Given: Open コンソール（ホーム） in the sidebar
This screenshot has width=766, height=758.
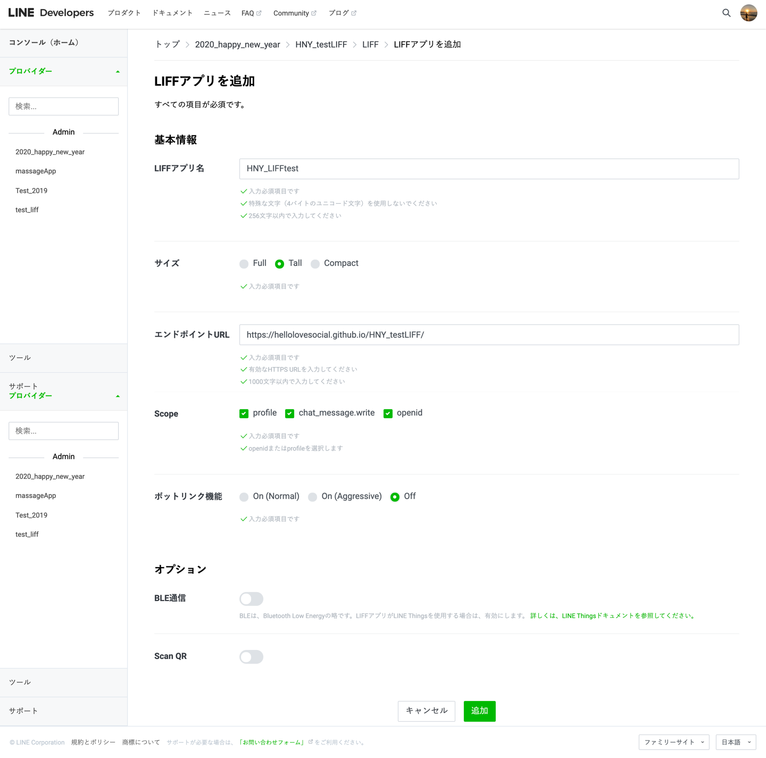Looking at the screenshot, I should point(44,43).
